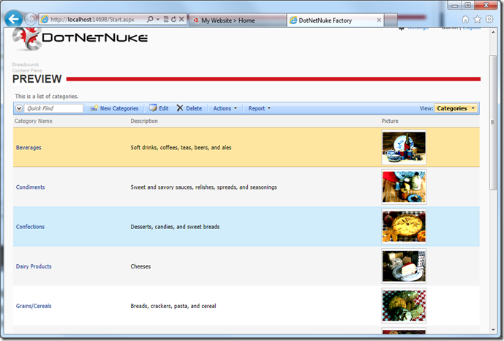The height and width of the screenshot is (341, 504).
Task: Open the Grains/Cereals category link
Action: click(34, 306)
